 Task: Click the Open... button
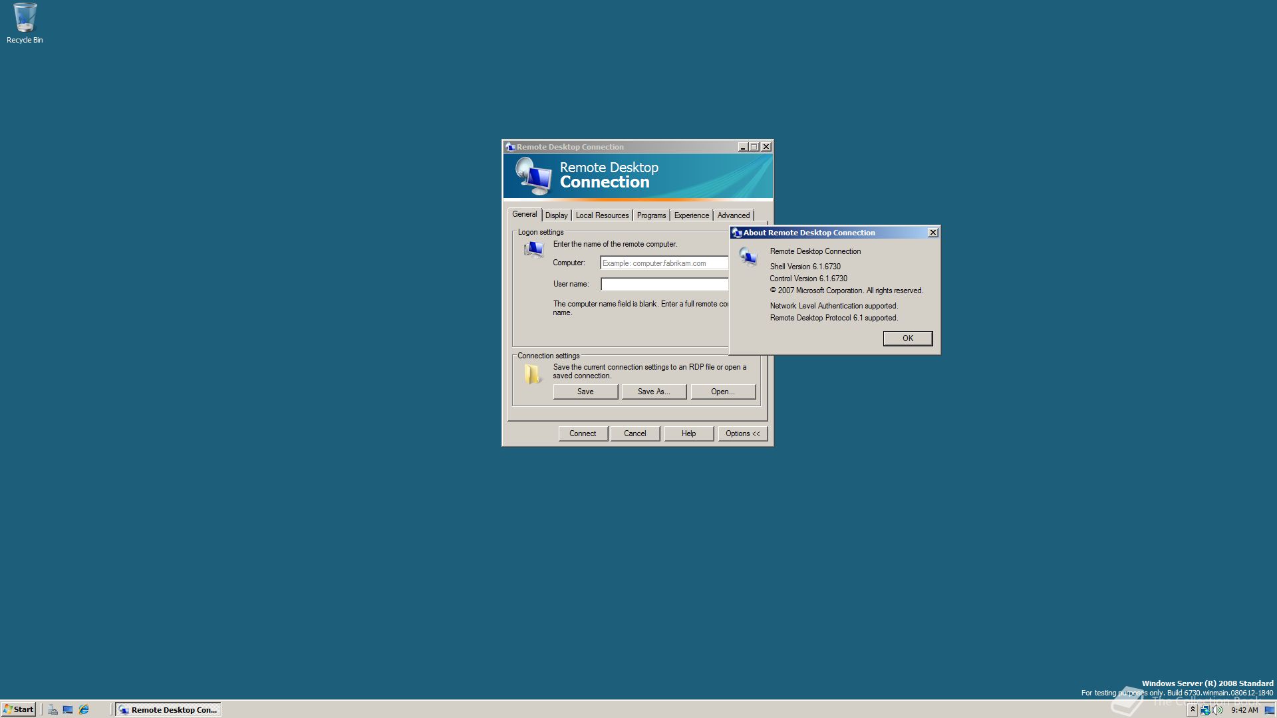[723, 392]
